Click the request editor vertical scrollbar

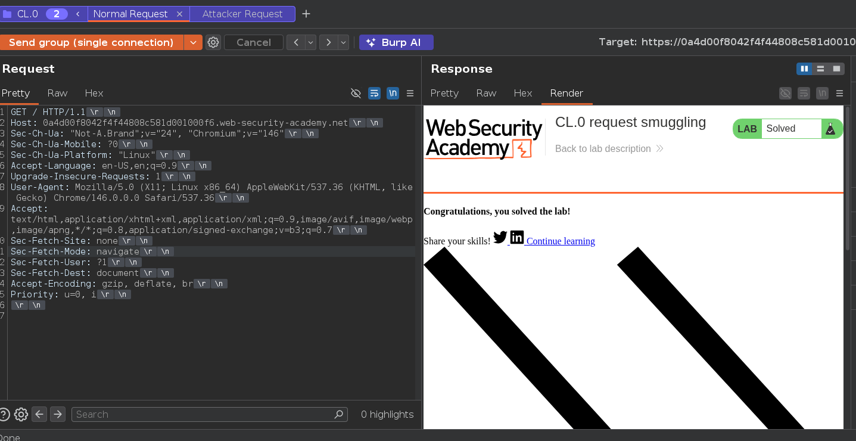pos(418,253)
